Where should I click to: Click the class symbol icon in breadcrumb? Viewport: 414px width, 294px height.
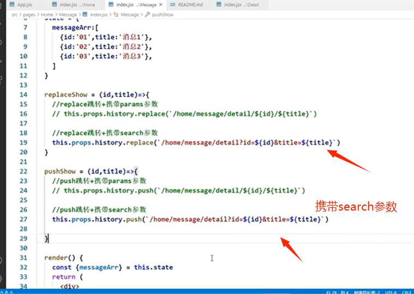pos(116,15)
